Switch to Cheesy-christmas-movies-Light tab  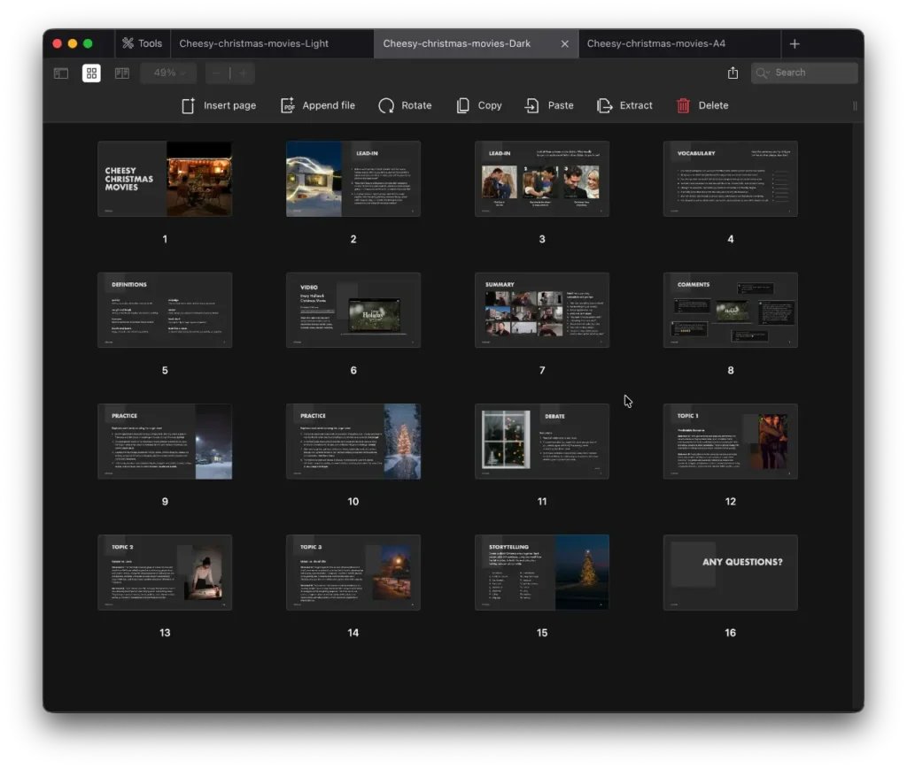pos(253,43)
